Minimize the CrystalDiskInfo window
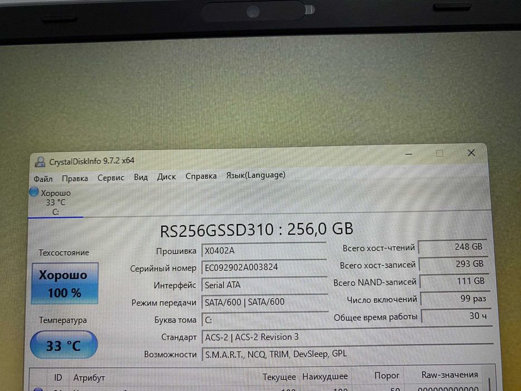Screen dimensions: 521x391 coord(409,154)
